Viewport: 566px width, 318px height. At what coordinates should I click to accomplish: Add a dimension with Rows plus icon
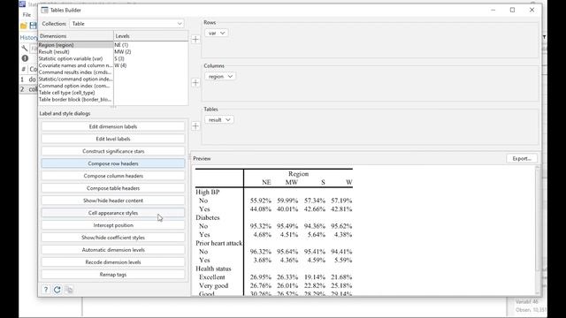click(195, 39)
